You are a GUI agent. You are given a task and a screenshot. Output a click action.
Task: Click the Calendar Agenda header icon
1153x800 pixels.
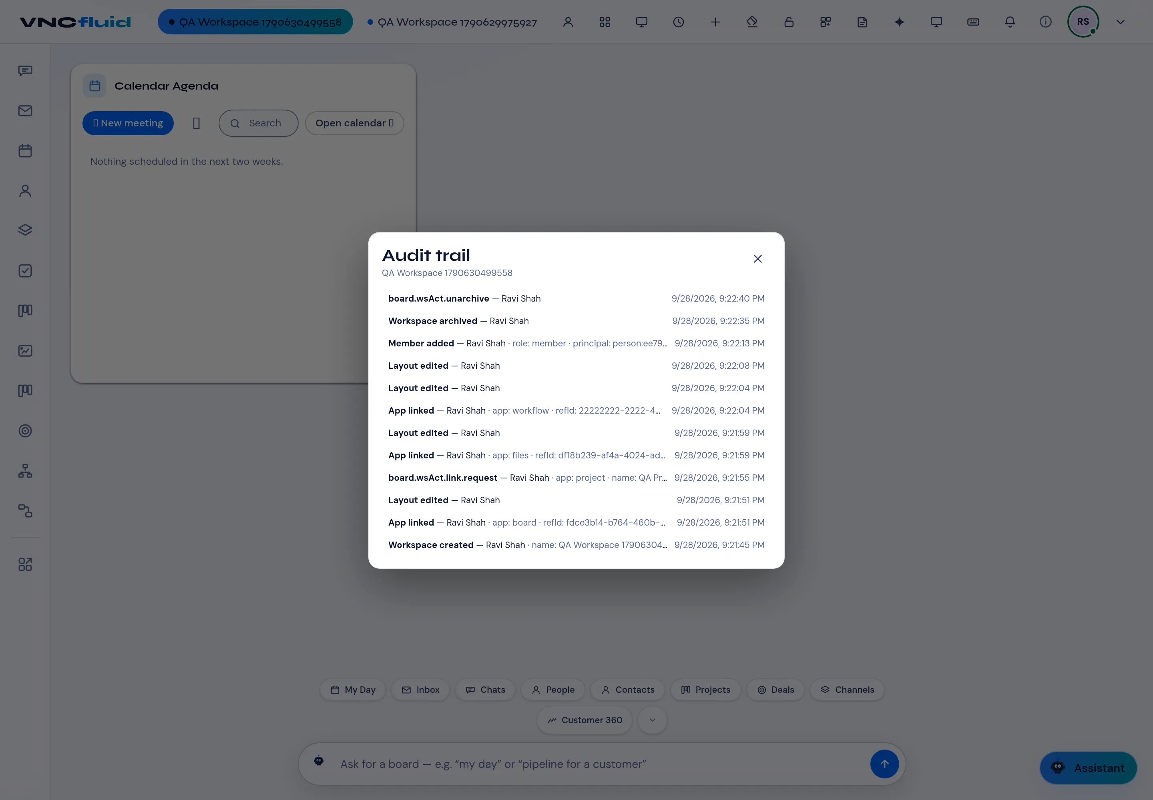tap(95, 86)
